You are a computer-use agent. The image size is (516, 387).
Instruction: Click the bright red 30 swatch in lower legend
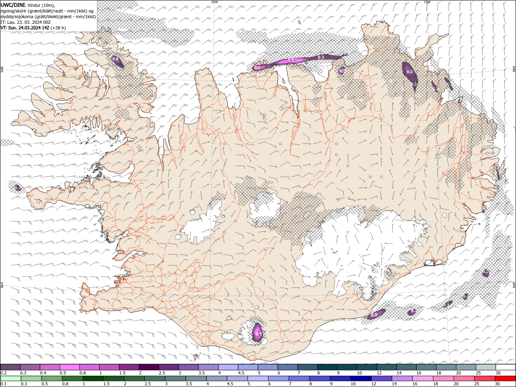click(505, 379)
